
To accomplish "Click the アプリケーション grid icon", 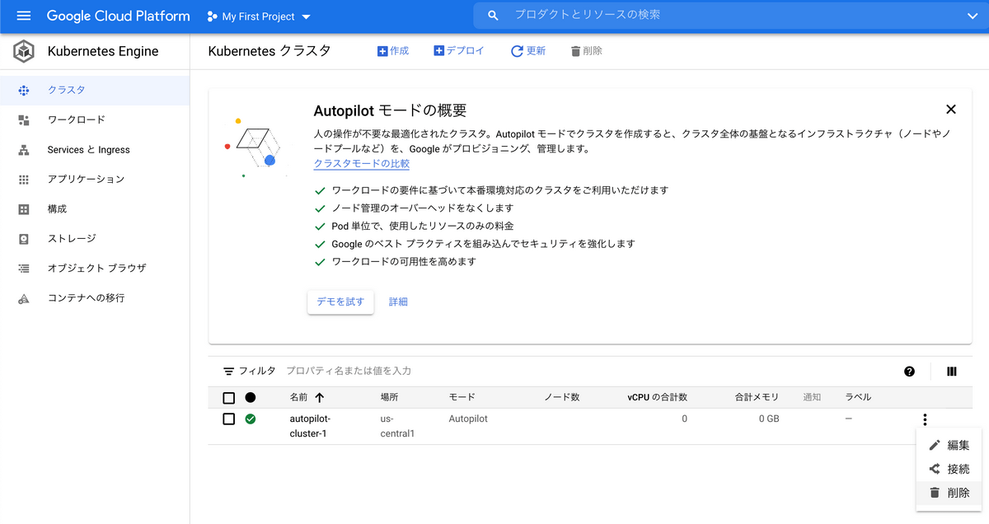I will coord(23,179).
